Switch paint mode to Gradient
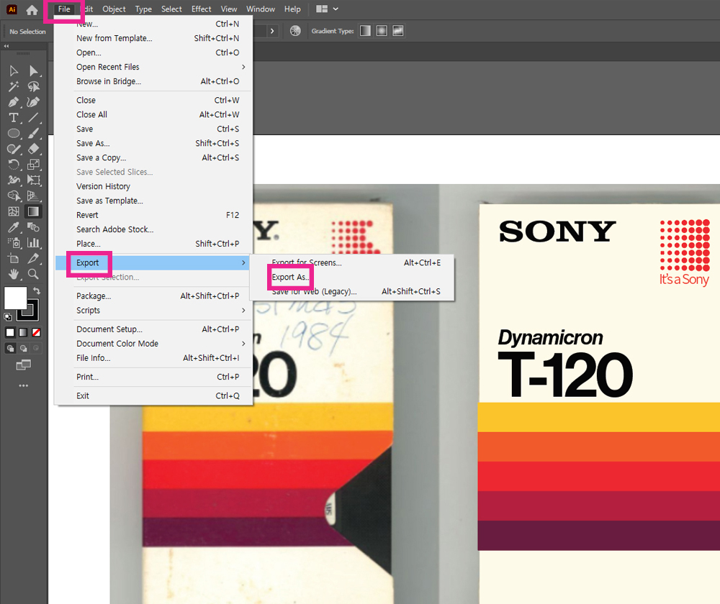The image size is (720, 604). click(23, 332)
